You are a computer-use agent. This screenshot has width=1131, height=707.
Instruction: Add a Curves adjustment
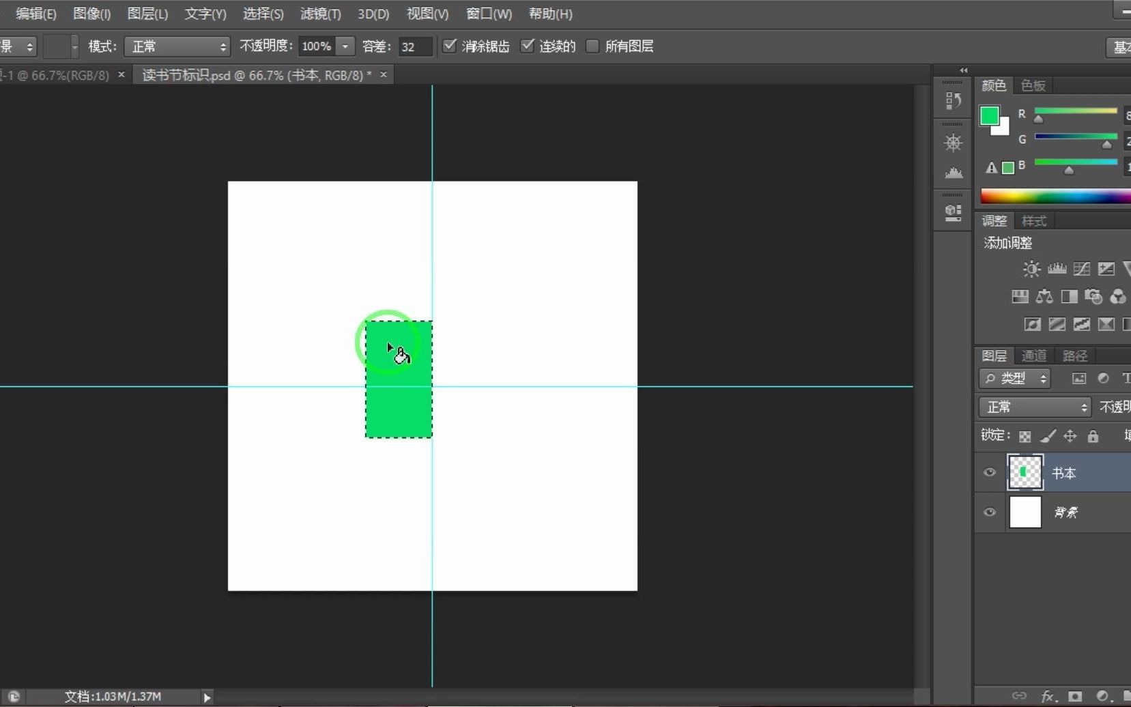(1081, 269)
